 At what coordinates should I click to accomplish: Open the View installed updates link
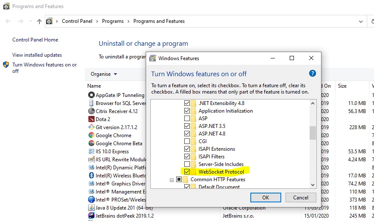click(x=37, y=55)
